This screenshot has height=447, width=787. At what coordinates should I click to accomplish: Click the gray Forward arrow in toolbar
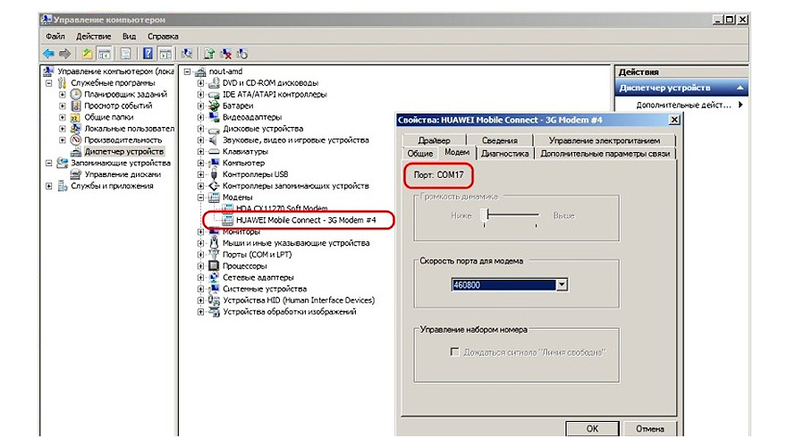[64, 54]
